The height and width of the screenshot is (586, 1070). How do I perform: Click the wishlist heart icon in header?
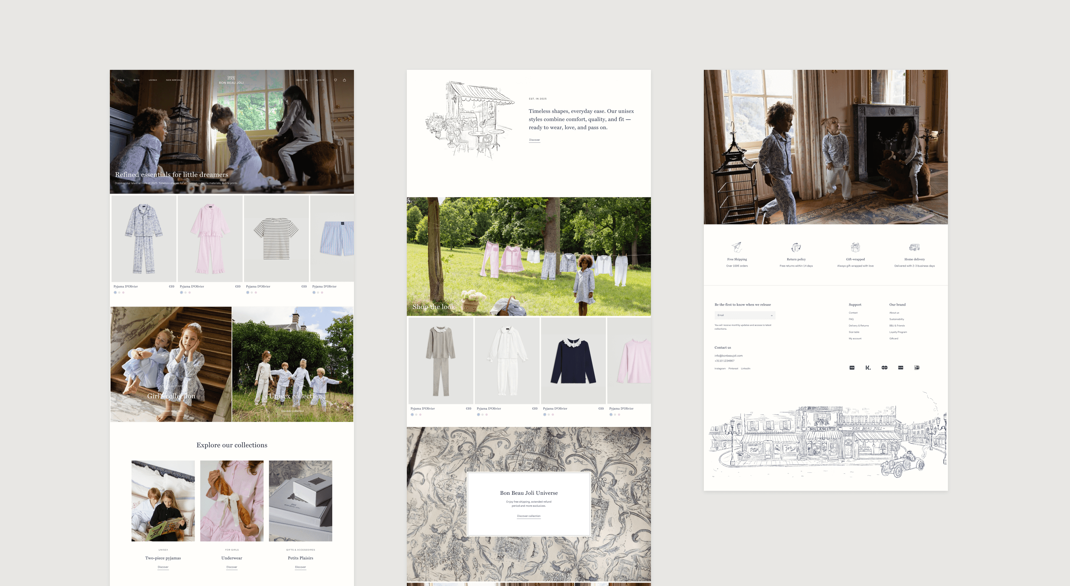point(335,80)
